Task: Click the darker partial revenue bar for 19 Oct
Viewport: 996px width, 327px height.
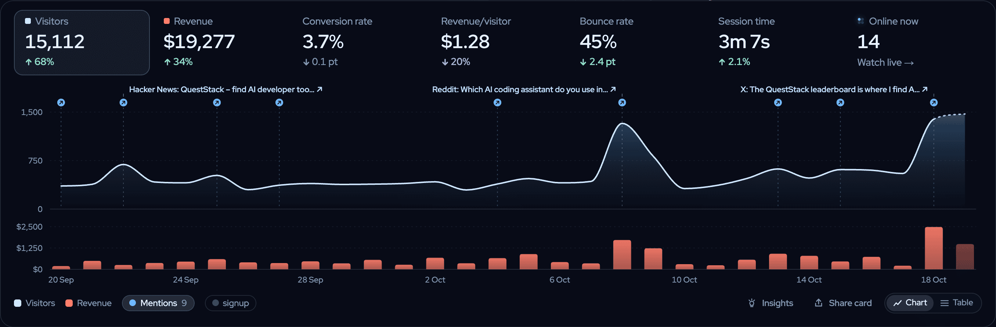Action: (965, 256)
